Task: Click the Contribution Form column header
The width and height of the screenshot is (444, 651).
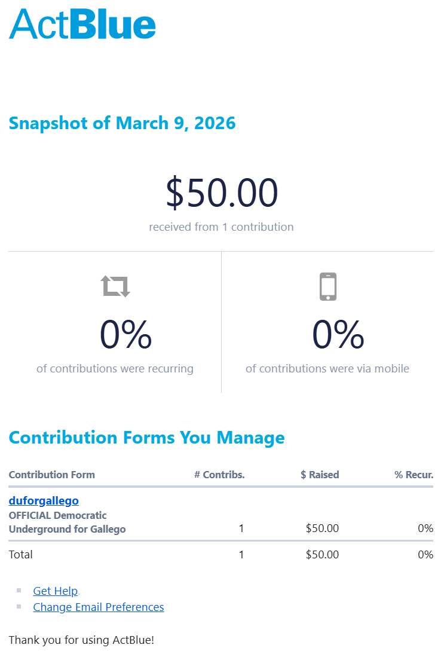Action: (x=52, y=475)
